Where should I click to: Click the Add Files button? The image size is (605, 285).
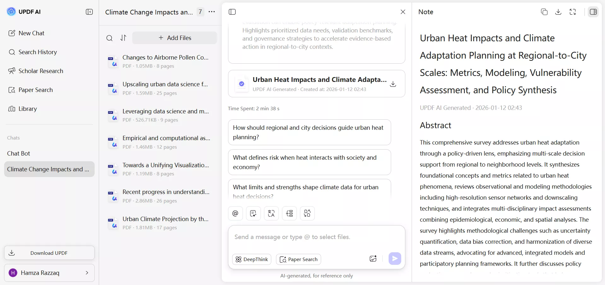[175, 38]
